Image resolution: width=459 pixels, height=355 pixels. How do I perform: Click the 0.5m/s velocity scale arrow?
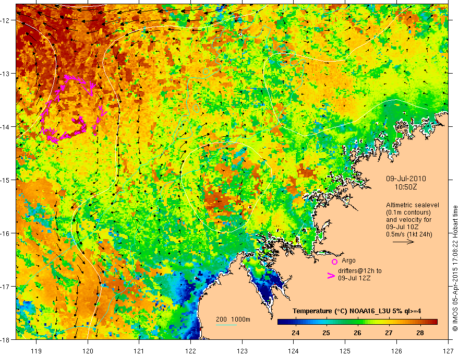[403, 242]
